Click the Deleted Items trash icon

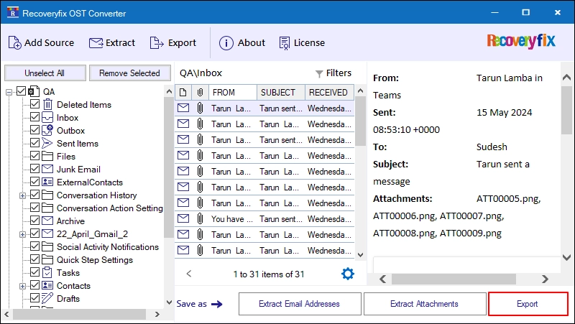click(47, 104)
